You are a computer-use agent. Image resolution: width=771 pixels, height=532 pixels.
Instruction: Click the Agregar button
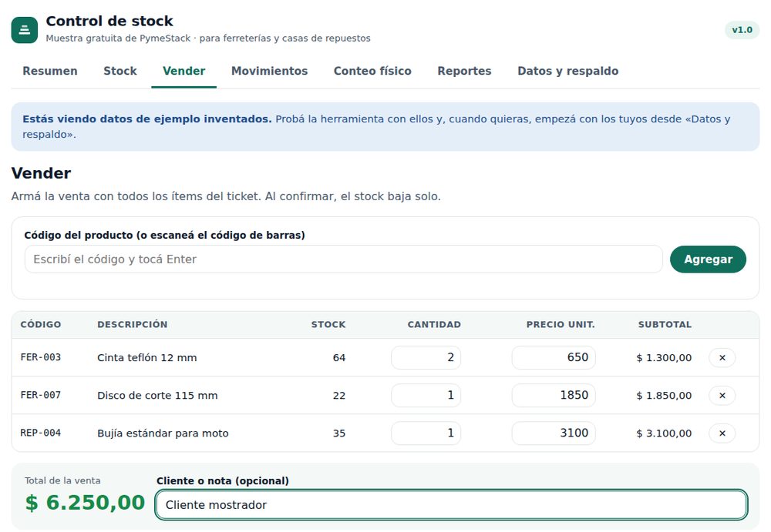pyautogui.click(x=708, y=259)
